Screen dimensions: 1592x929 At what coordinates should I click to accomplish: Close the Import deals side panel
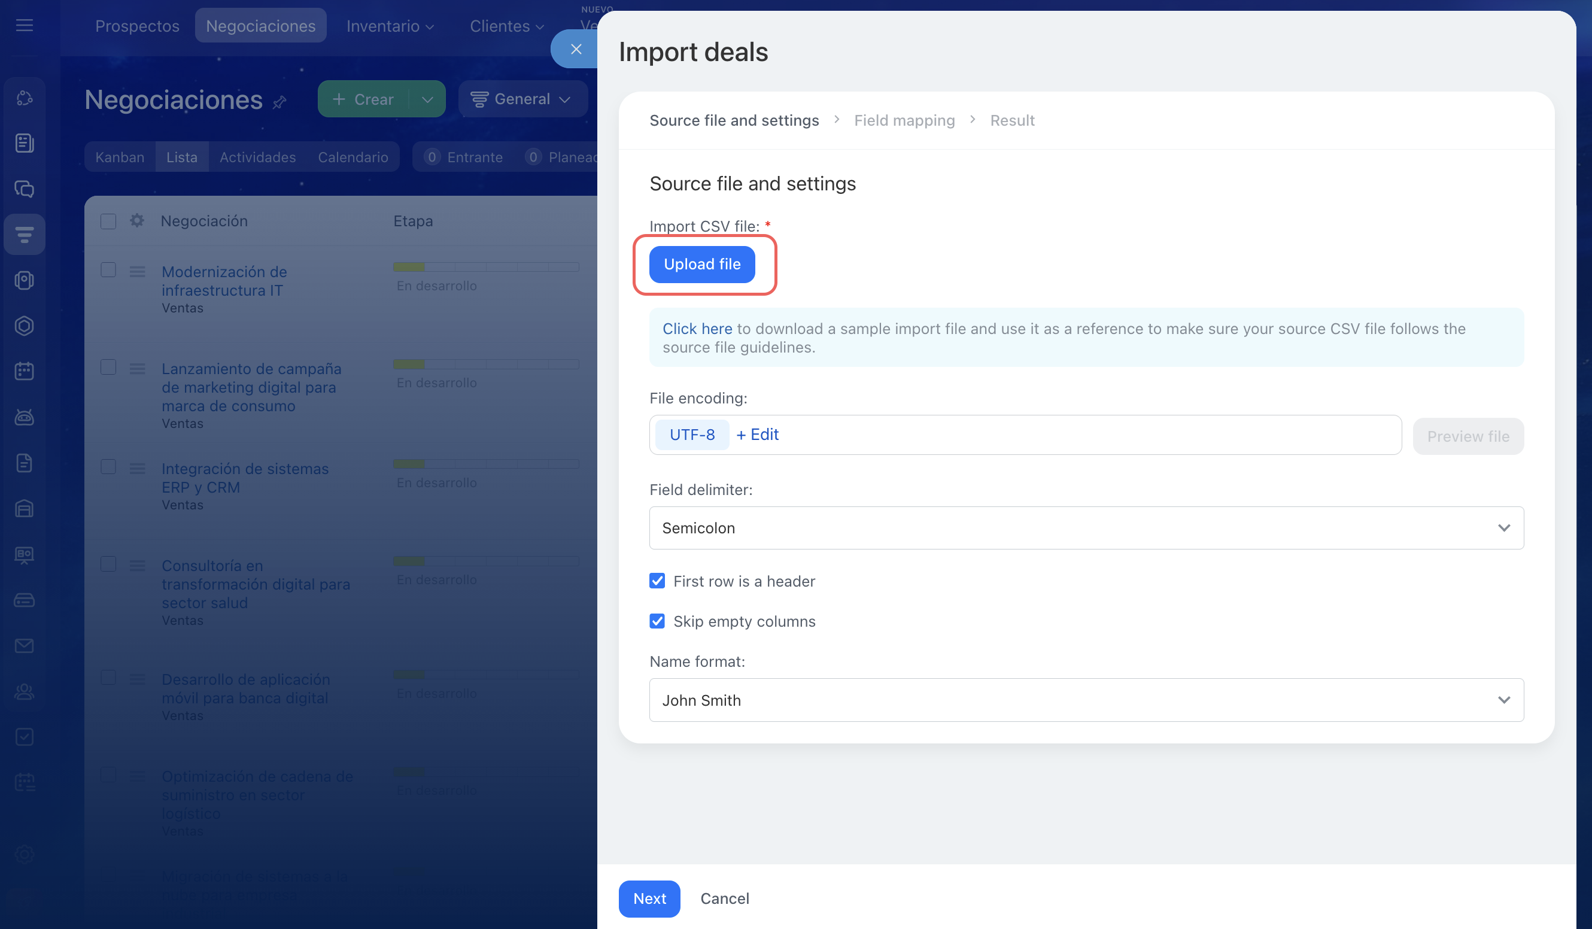[x=576, y=49]
